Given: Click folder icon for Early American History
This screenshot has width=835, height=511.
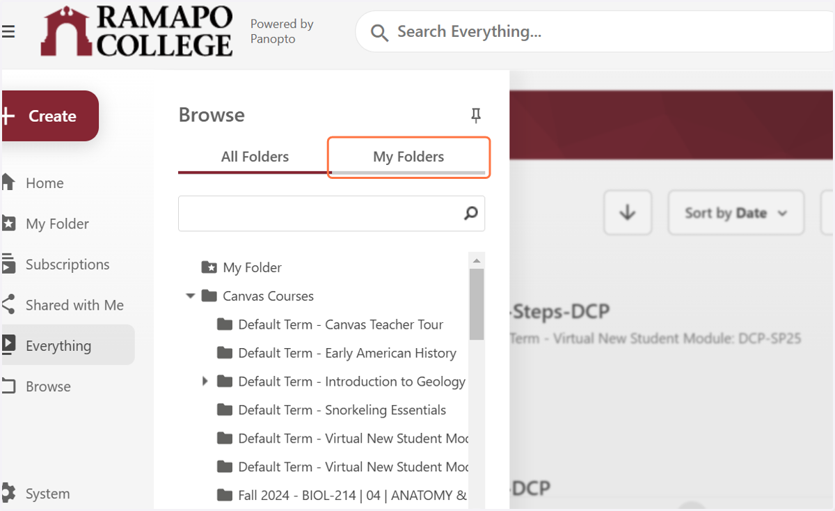Looking at the screenshot, I should [224, 353].
